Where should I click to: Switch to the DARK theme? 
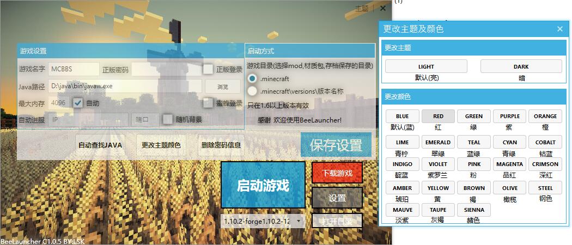point(521,66)
